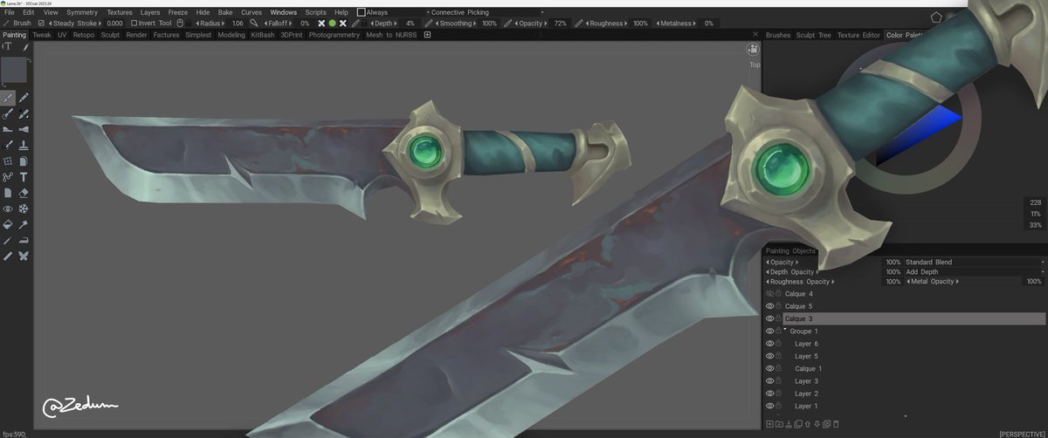
Task: Click the current color swatch in toolbox
Action: coord(13,70)
